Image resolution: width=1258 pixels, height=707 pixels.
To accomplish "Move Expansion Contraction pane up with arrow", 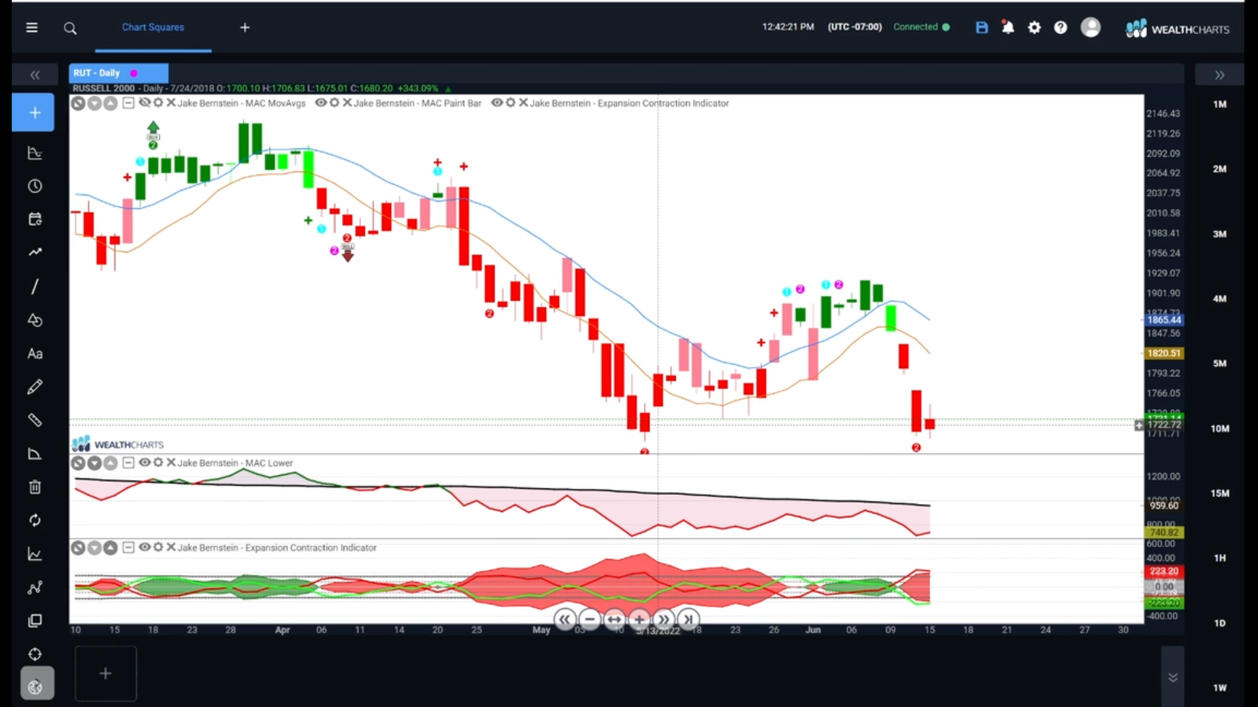I will [x=111, y=548].
